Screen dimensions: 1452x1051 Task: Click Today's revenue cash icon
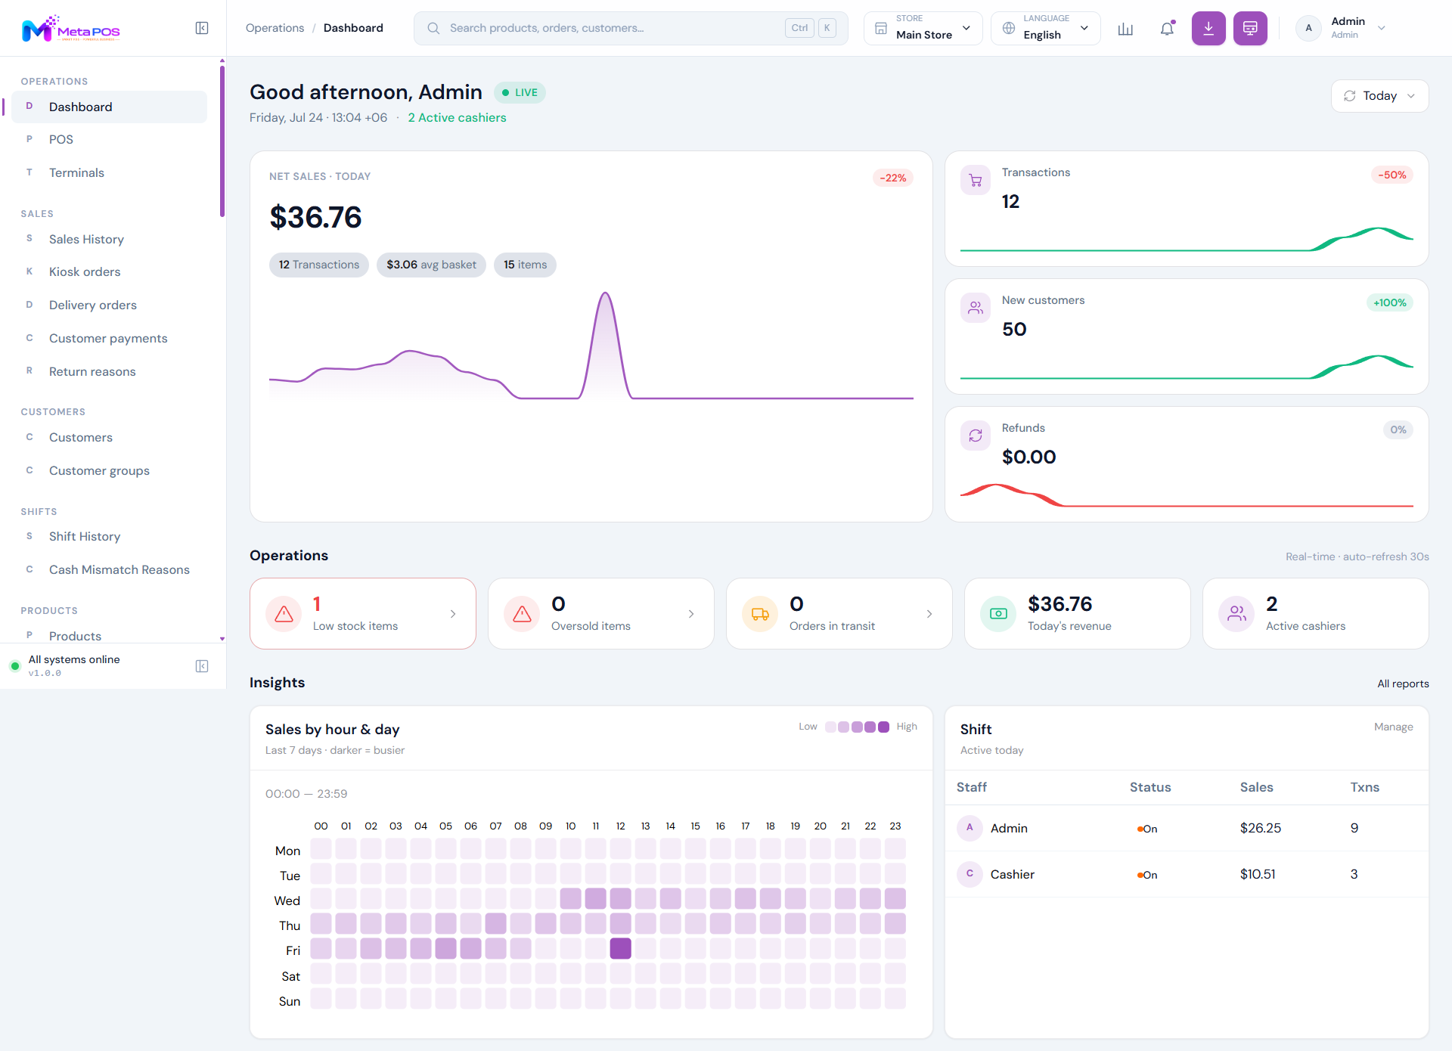point(998,614)
